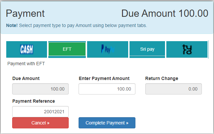Click the 'Payment with EFT' caption
The width and height of the screenshot is (214, 134).
[x=26, y=64]
